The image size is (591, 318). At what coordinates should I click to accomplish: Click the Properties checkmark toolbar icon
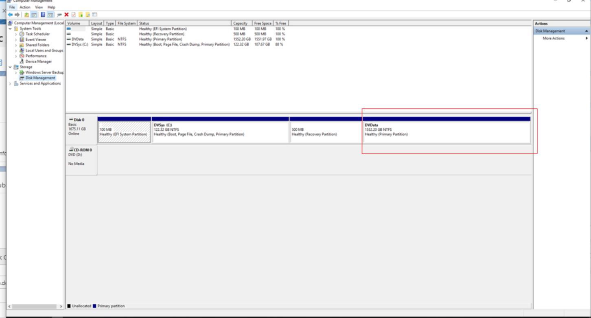click(73, 15)
